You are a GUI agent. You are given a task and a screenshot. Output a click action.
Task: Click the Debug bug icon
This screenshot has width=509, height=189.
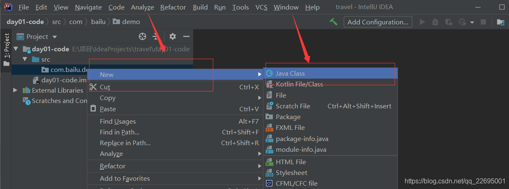435,22
